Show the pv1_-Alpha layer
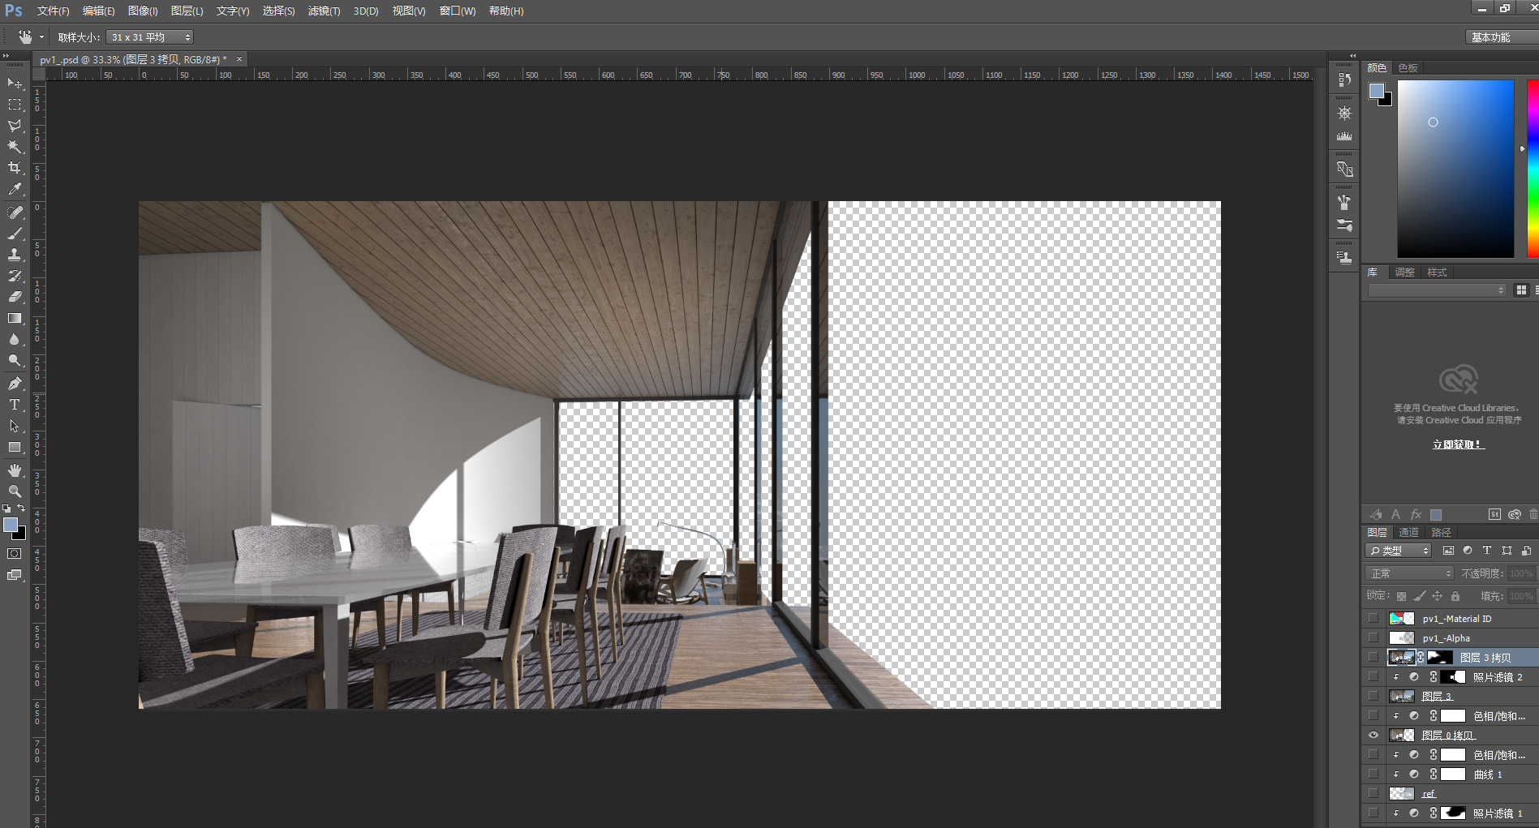 click(x=1373, y=638)
